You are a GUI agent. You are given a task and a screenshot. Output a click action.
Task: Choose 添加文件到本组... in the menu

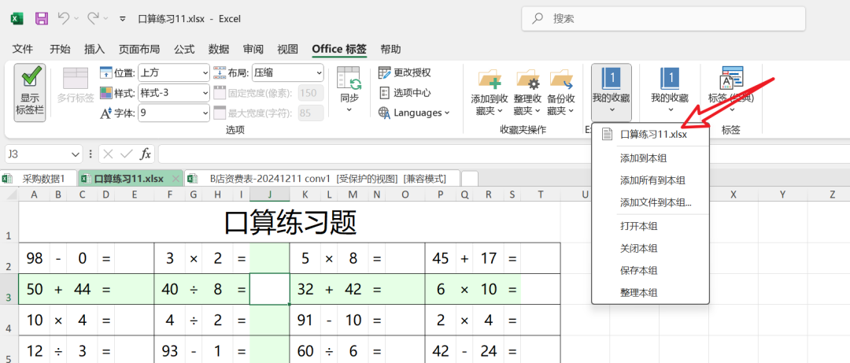(x=650, y=203)
